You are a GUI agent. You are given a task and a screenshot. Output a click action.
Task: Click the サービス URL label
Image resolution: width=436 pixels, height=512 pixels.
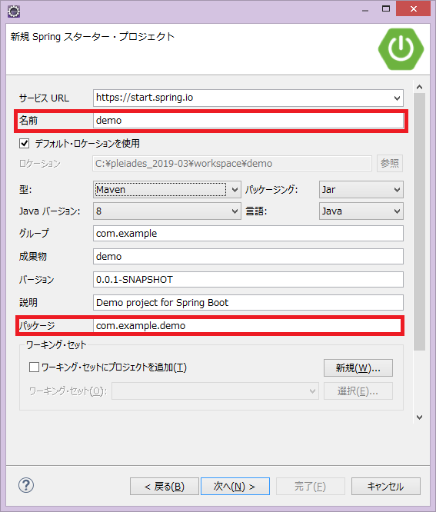click(44, 98)
